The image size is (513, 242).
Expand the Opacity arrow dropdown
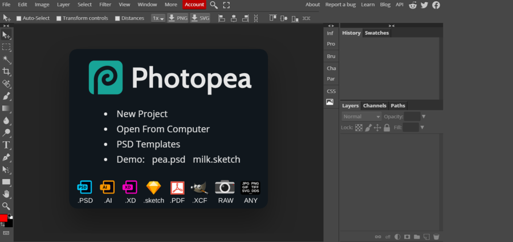point(424,116)
